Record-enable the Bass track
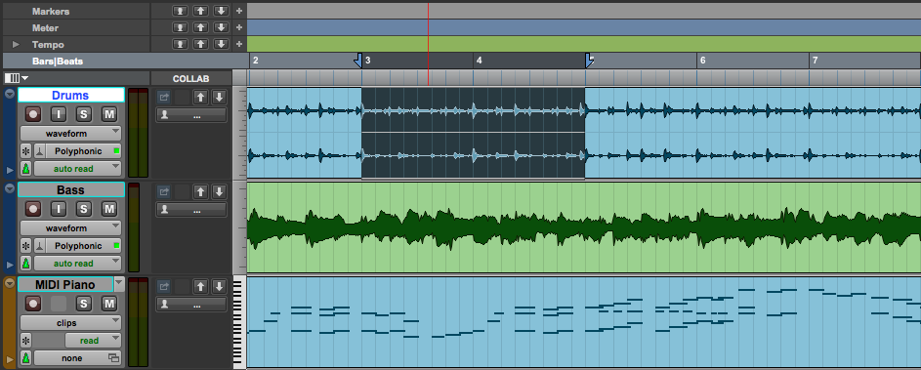Viewport: 921px width, 370px height. [x=33, y=209]
